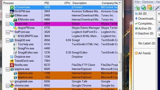Sort by the Description column header
Viewport: 160px width, 90px height.
79,3
